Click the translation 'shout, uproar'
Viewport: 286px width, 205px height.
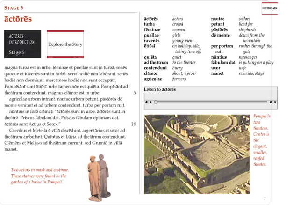click(184, 73)
